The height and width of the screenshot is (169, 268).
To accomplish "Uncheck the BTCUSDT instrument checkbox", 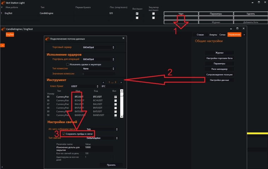I will pyautogui.click(x=115, y=97).
